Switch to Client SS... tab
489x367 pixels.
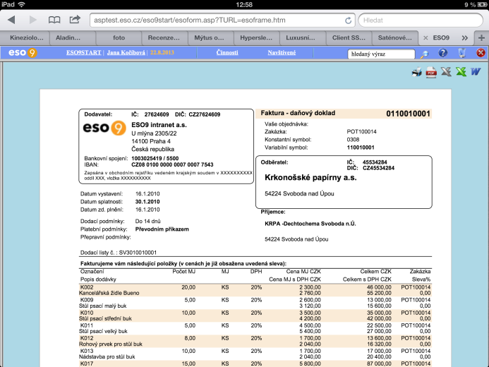coord(349,38)
